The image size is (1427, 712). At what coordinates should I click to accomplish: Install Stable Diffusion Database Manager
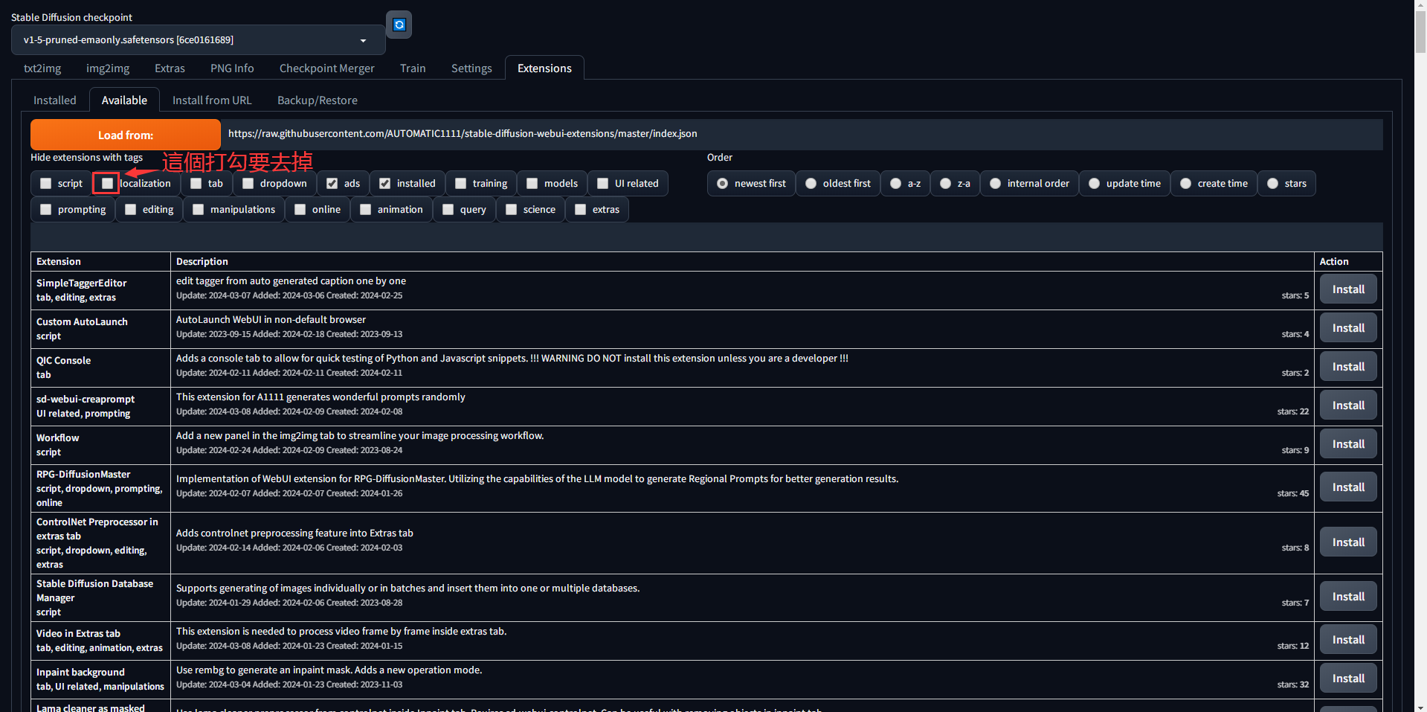click(x=1348, y=597)
